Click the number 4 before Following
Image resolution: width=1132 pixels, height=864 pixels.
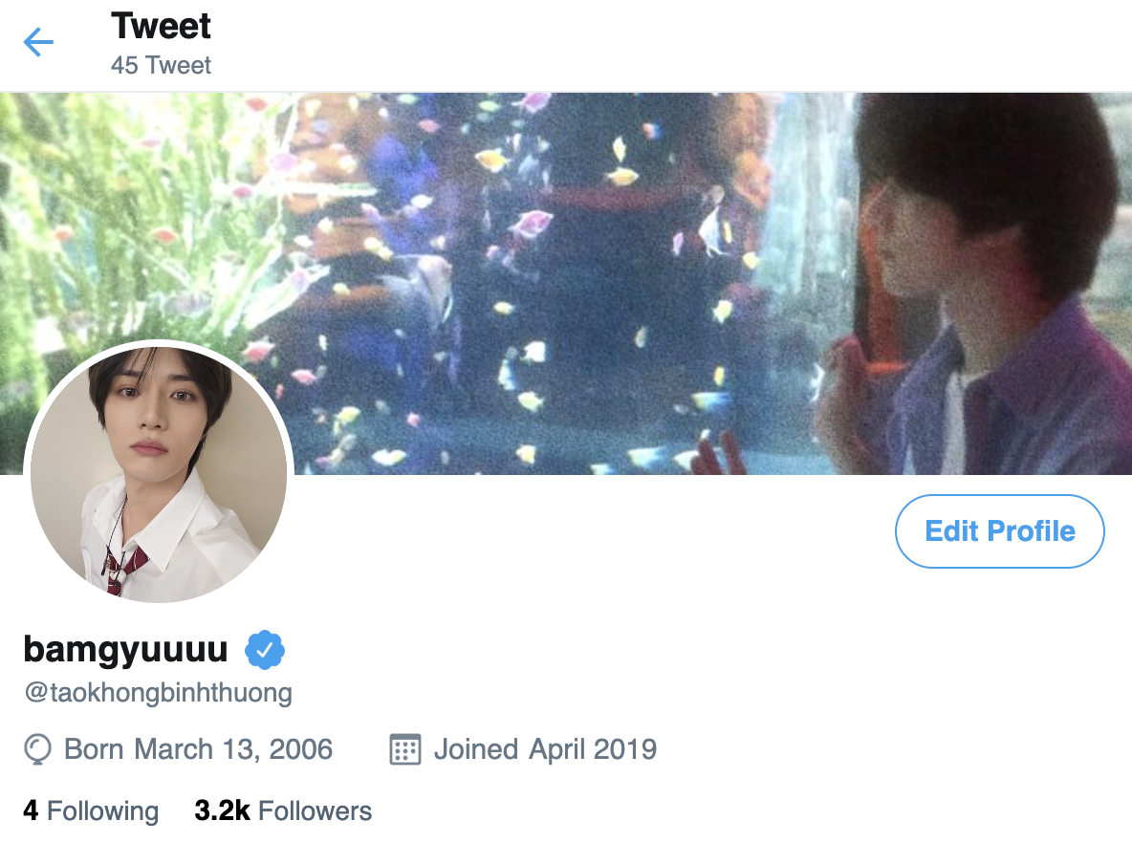[31, 810]
